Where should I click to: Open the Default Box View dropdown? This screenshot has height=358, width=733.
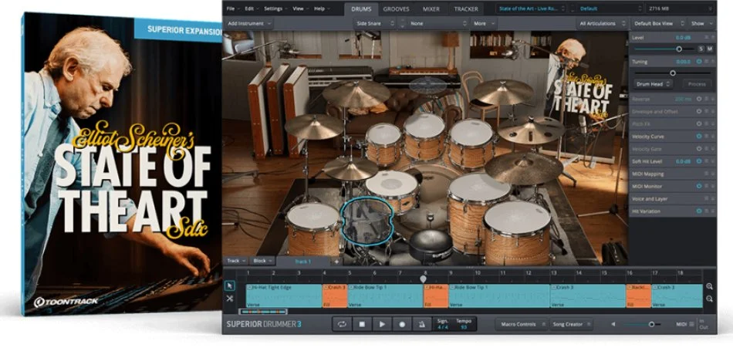click(x=657, y=23)
